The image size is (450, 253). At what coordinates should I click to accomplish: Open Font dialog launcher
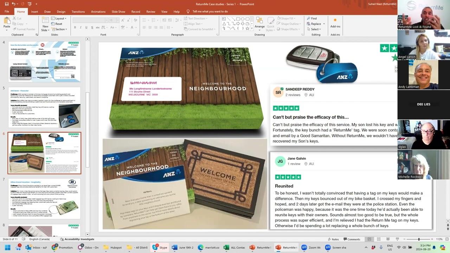point(137,35)
